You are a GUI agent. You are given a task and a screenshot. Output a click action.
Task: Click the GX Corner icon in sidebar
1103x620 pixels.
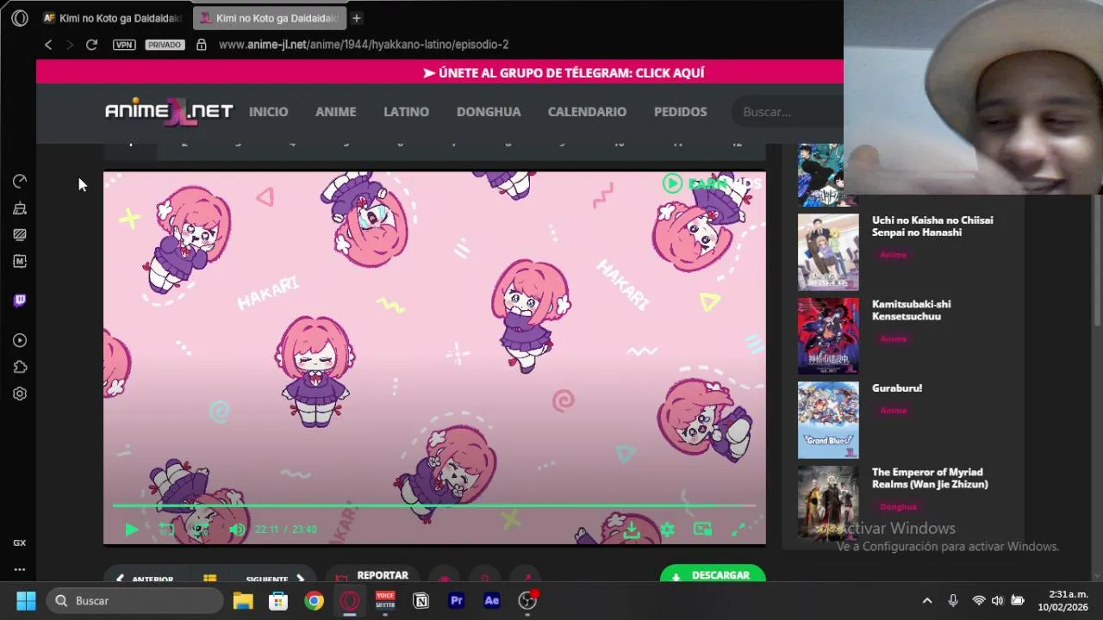(19, 543)
